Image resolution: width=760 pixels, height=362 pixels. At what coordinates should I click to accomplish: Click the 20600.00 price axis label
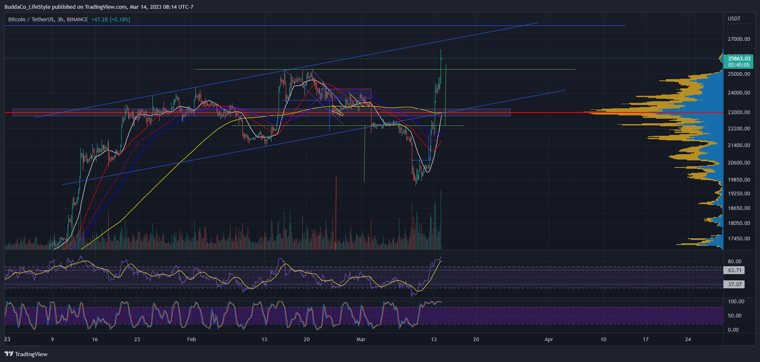[x=739, y=163]
